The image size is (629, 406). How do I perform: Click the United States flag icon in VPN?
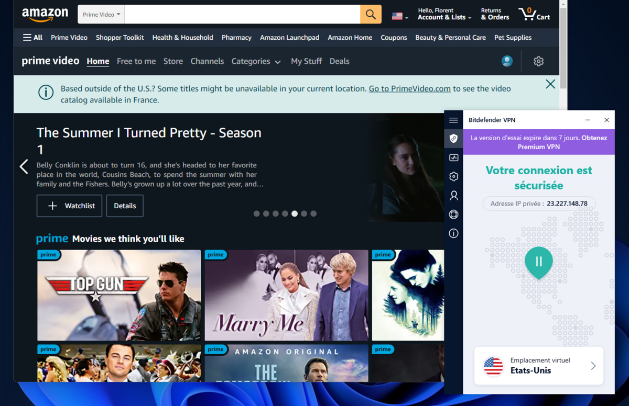coord(493,366)
